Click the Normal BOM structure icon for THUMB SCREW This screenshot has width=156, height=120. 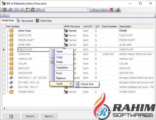66,92
